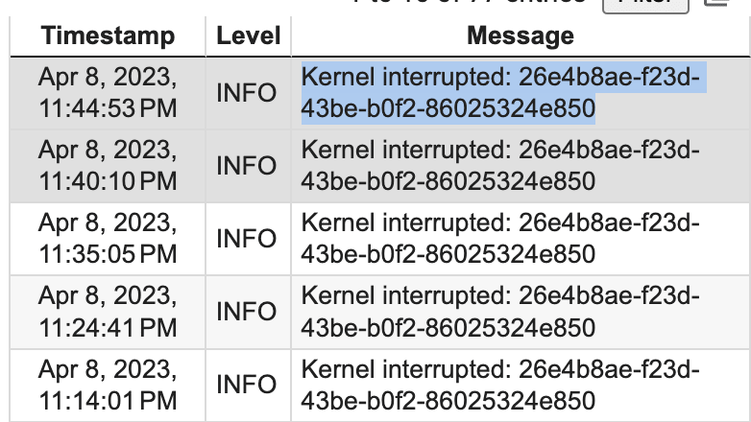This screenshot has height=422, width=751.
Task: Click the Kernel interrupted message at 11:24:41 PM
Action: point(500,312)
